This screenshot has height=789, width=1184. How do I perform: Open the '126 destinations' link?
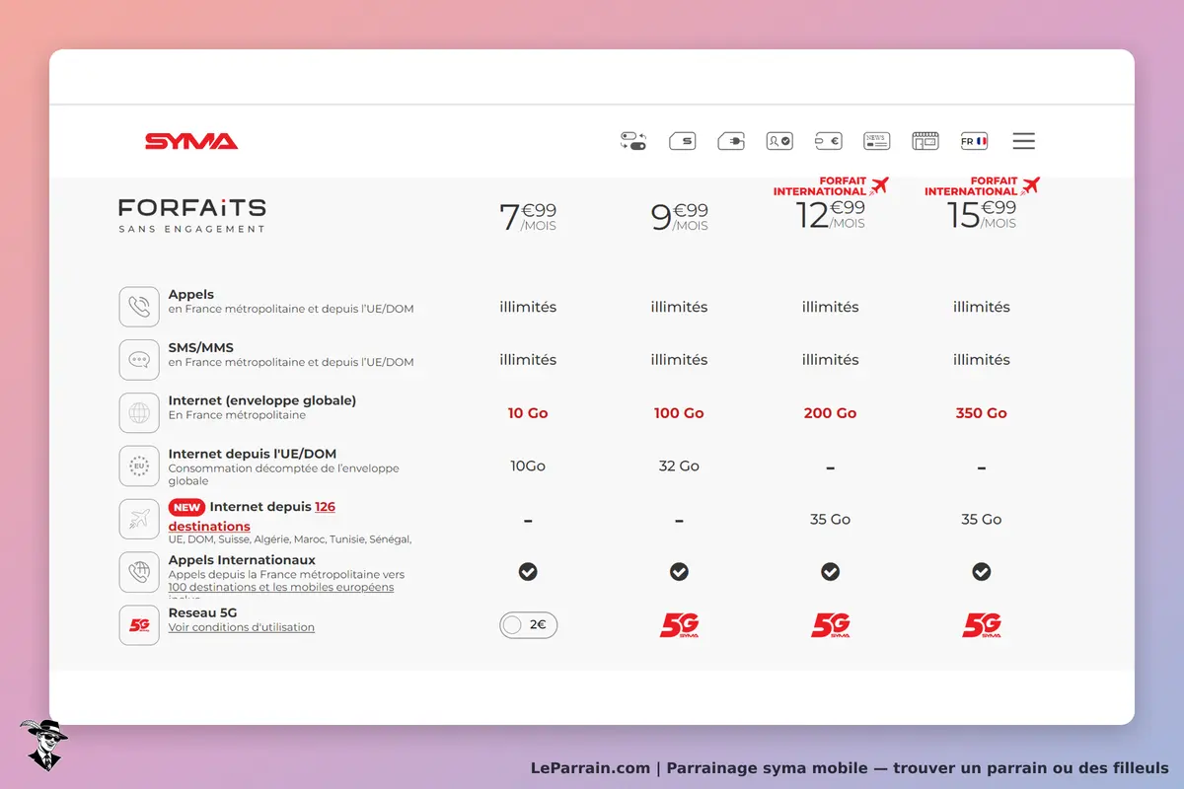pos(252,517)
